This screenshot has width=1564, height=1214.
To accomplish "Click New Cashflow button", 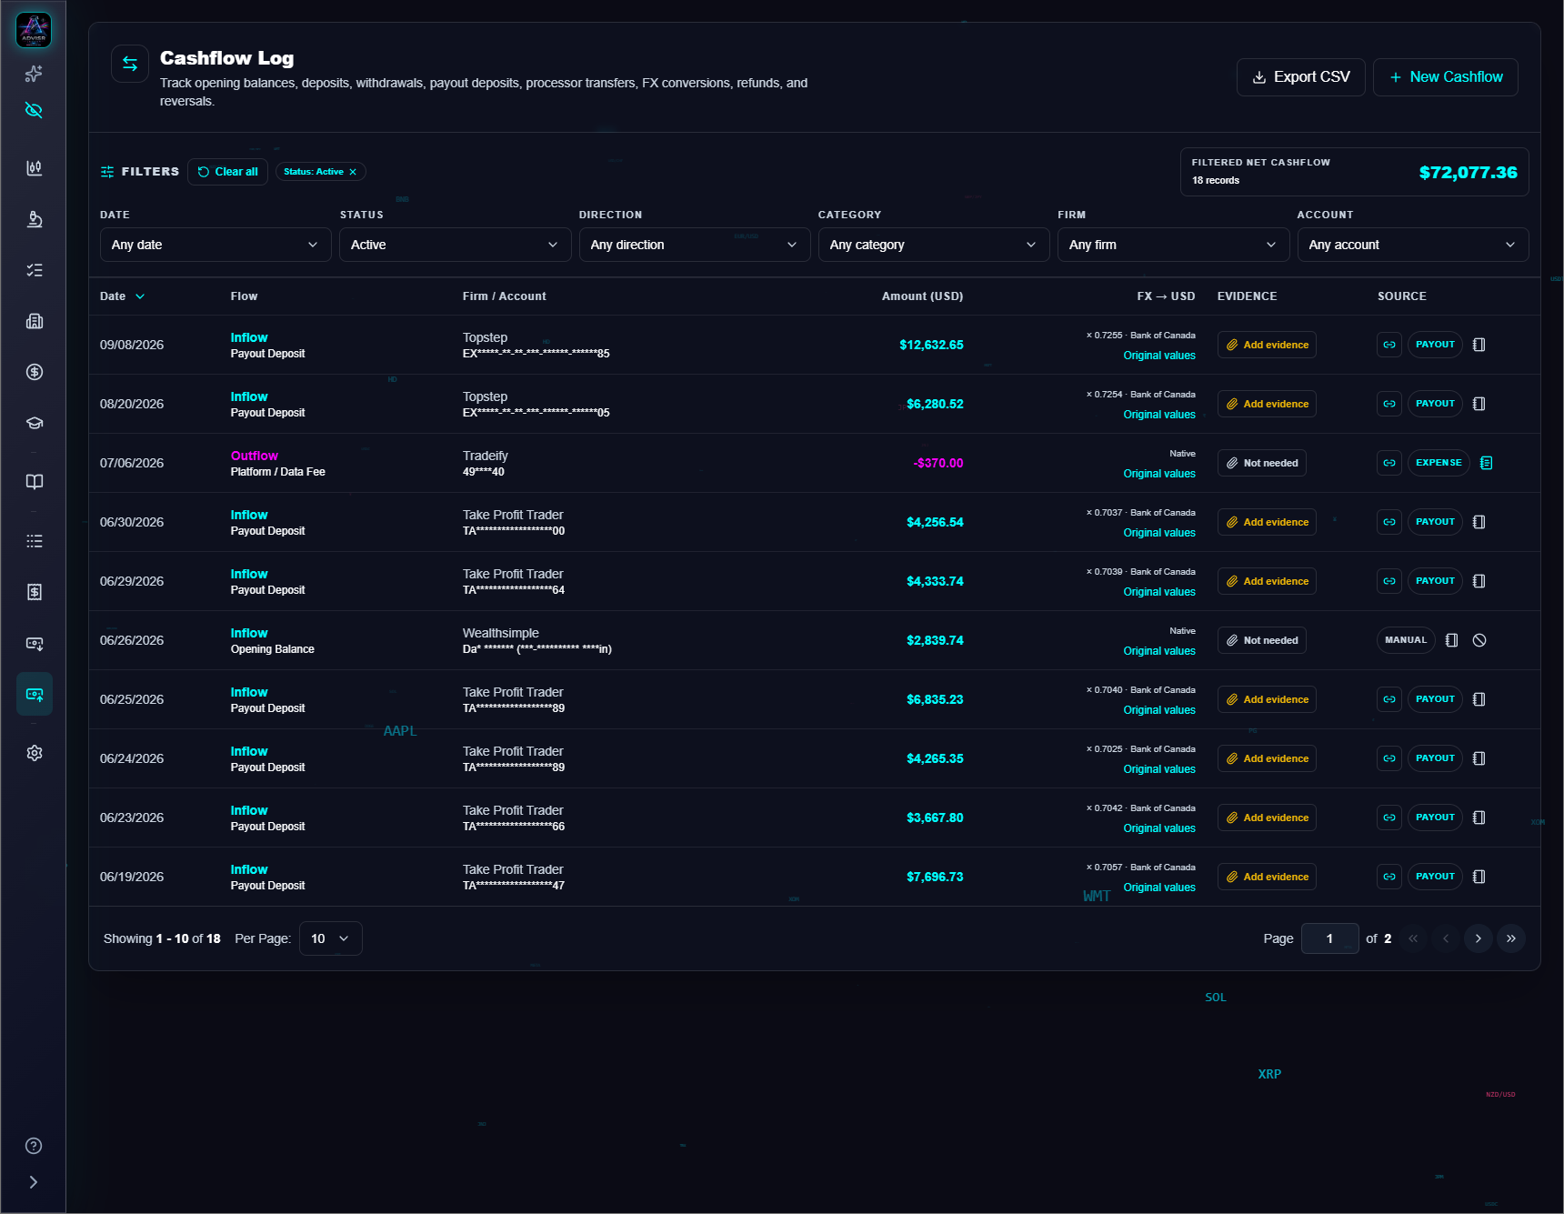I will tap(1445, 77).
